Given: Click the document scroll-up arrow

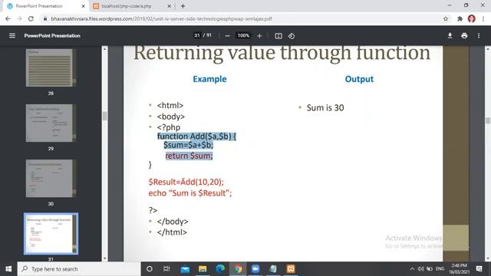Looking at the screenshot, I should click(x=488, y=49).
